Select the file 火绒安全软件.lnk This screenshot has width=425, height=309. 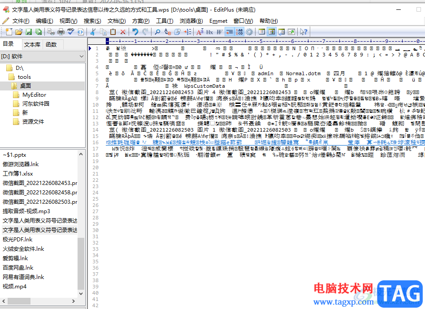coord(23,249)
